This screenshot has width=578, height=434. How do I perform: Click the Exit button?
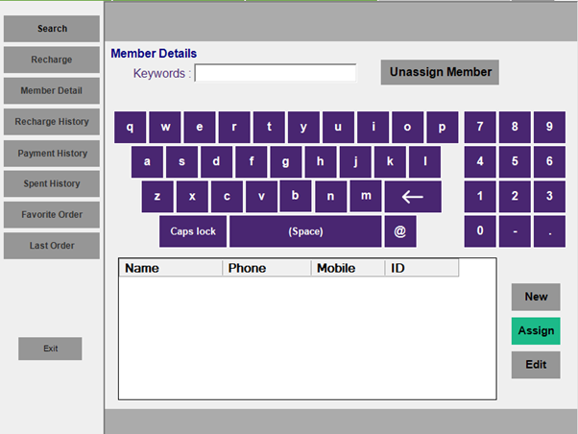tap(50, 349)
